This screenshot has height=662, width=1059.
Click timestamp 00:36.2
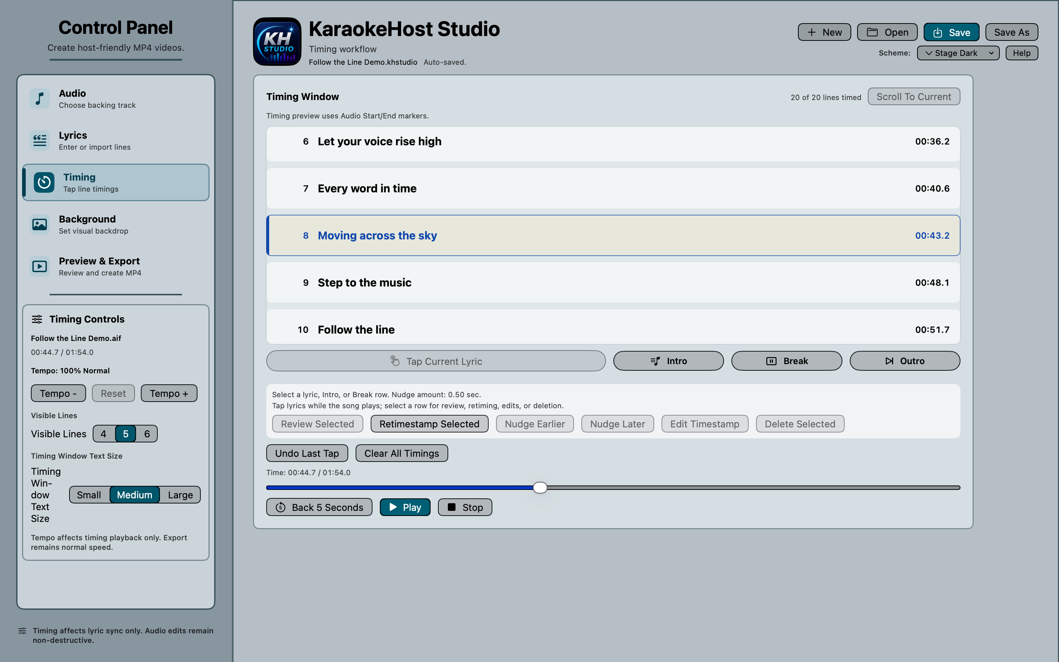pos(932,142)
